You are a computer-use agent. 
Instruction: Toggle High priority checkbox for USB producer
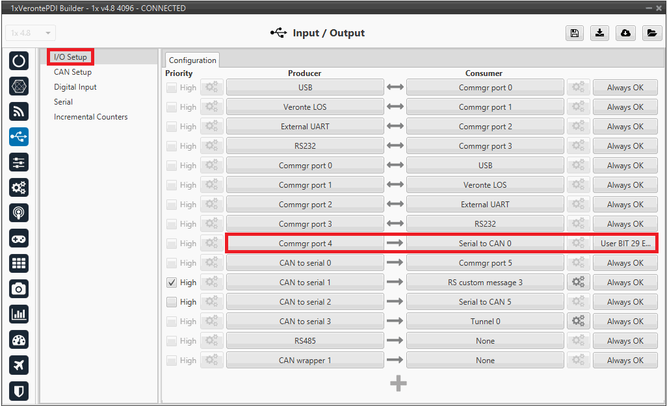[x=172, y=88]
